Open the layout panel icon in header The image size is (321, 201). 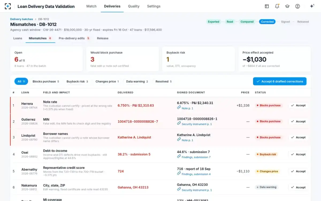pos(267,6)
